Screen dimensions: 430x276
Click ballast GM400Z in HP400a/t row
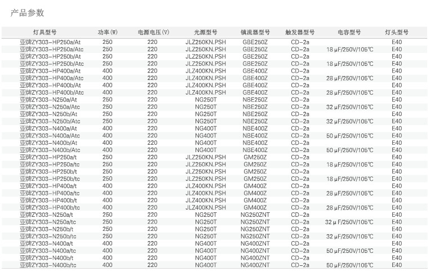(255, 186)
